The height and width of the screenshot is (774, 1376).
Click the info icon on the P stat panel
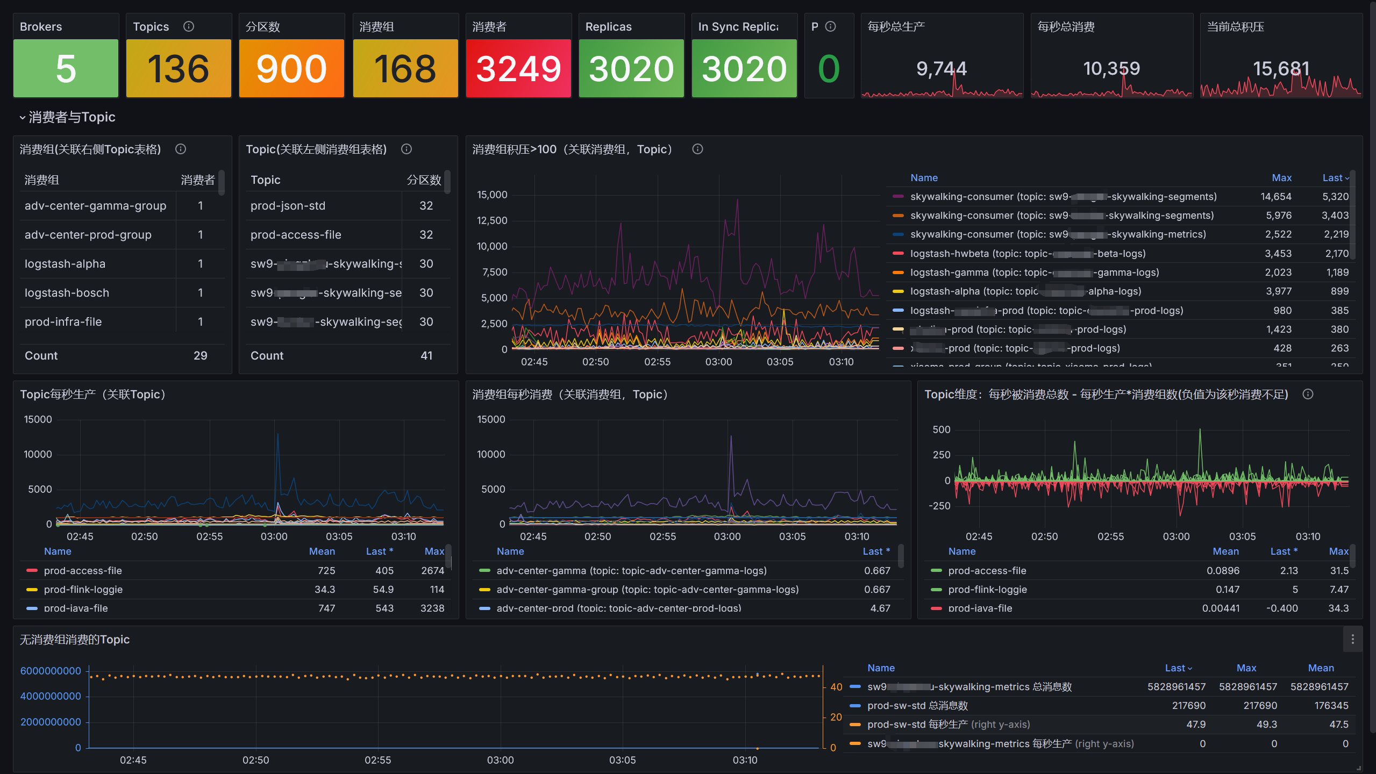pyautogui.click(x=830, y=26)
